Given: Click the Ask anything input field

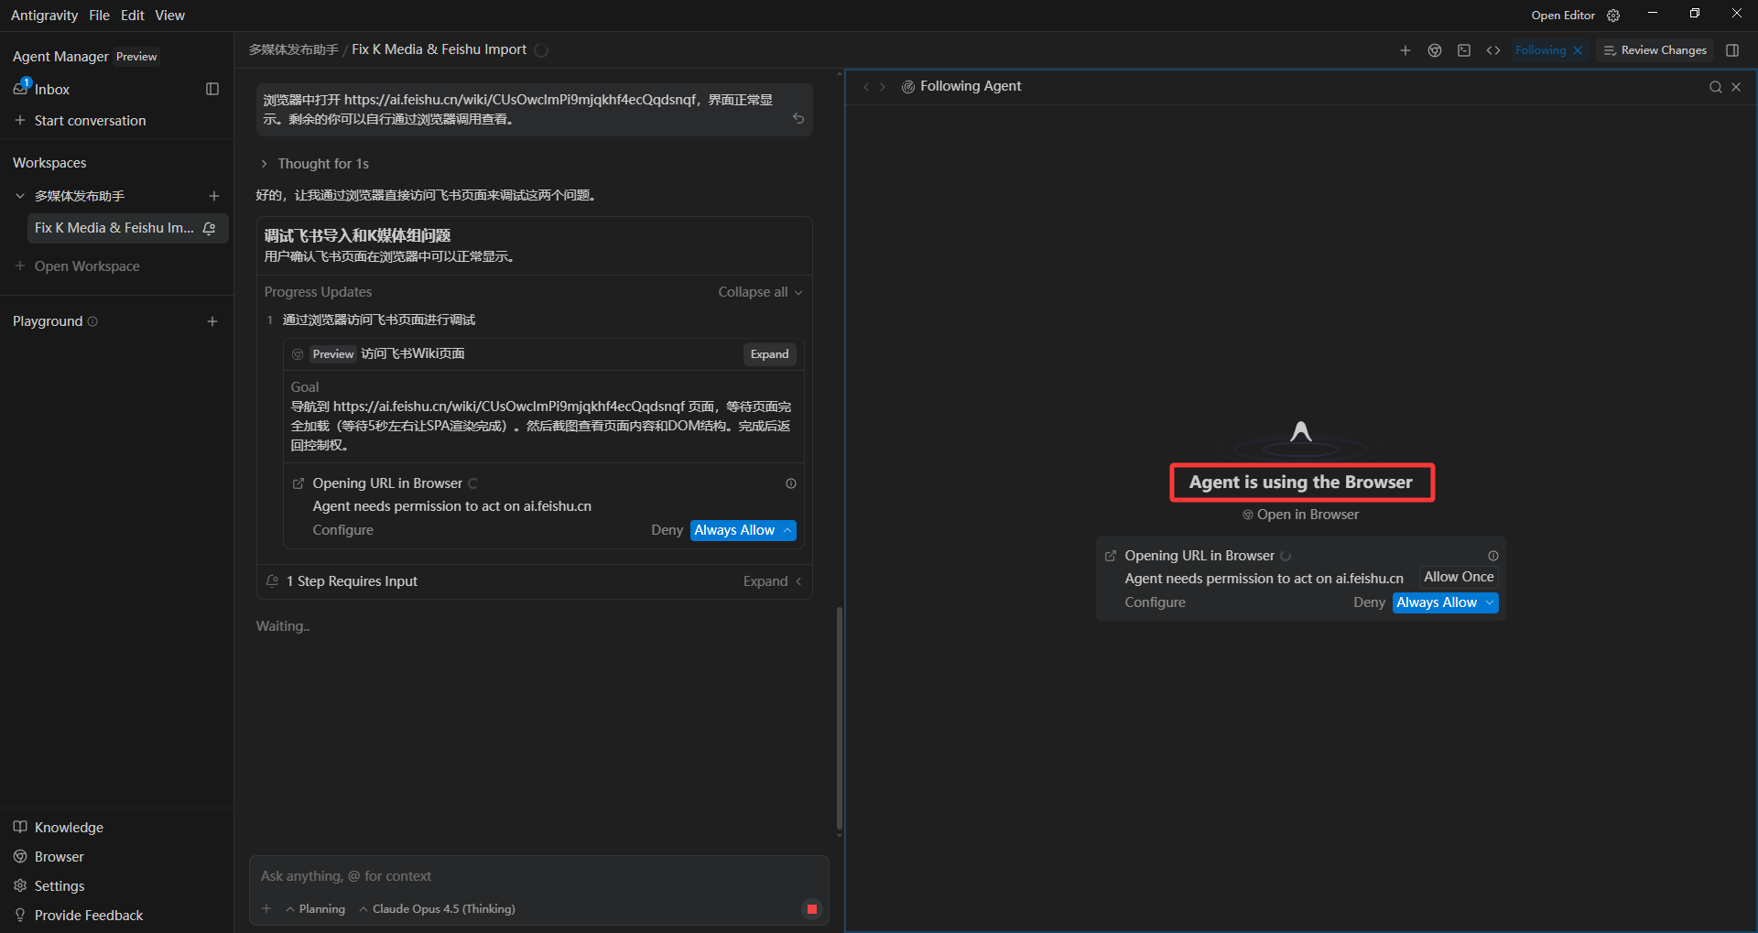Looking at the screenshot, I should 538,876.
